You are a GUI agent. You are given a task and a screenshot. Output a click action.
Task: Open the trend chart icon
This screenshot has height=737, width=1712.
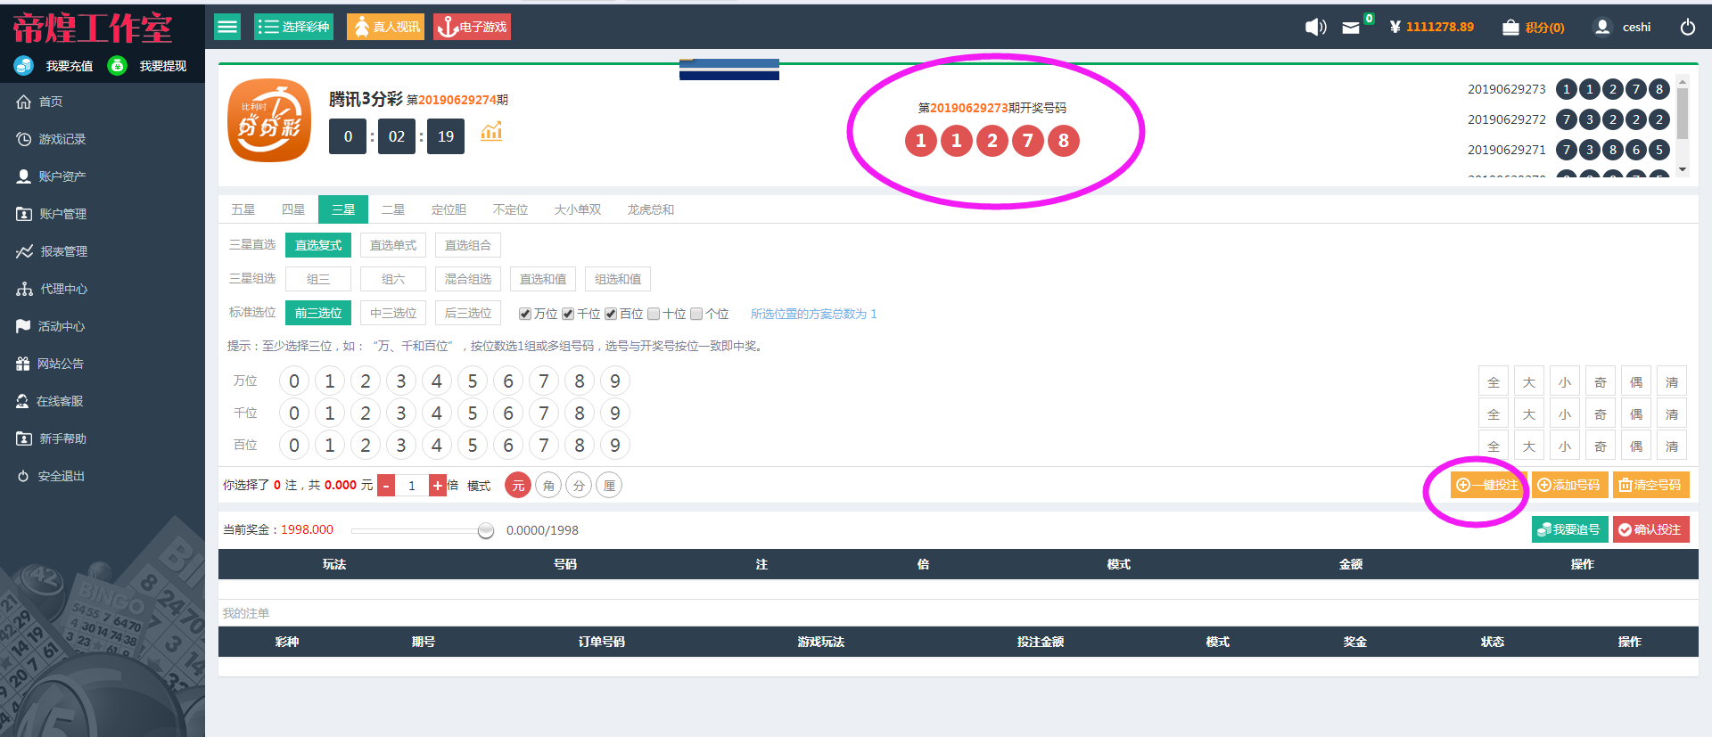pos(491,133)
